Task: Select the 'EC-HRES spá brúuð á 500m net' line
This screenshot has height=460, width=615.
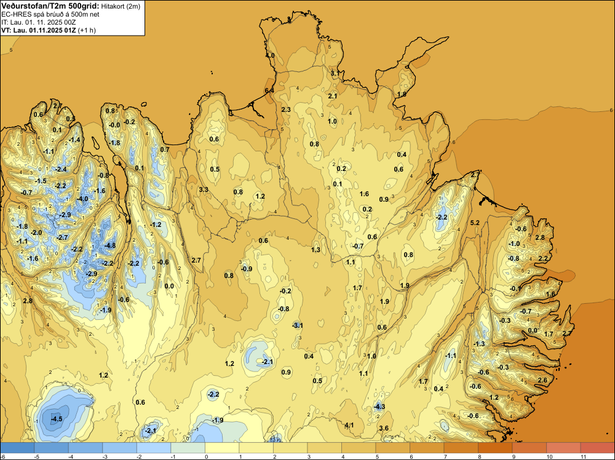Action: click(x=50, y=14)
